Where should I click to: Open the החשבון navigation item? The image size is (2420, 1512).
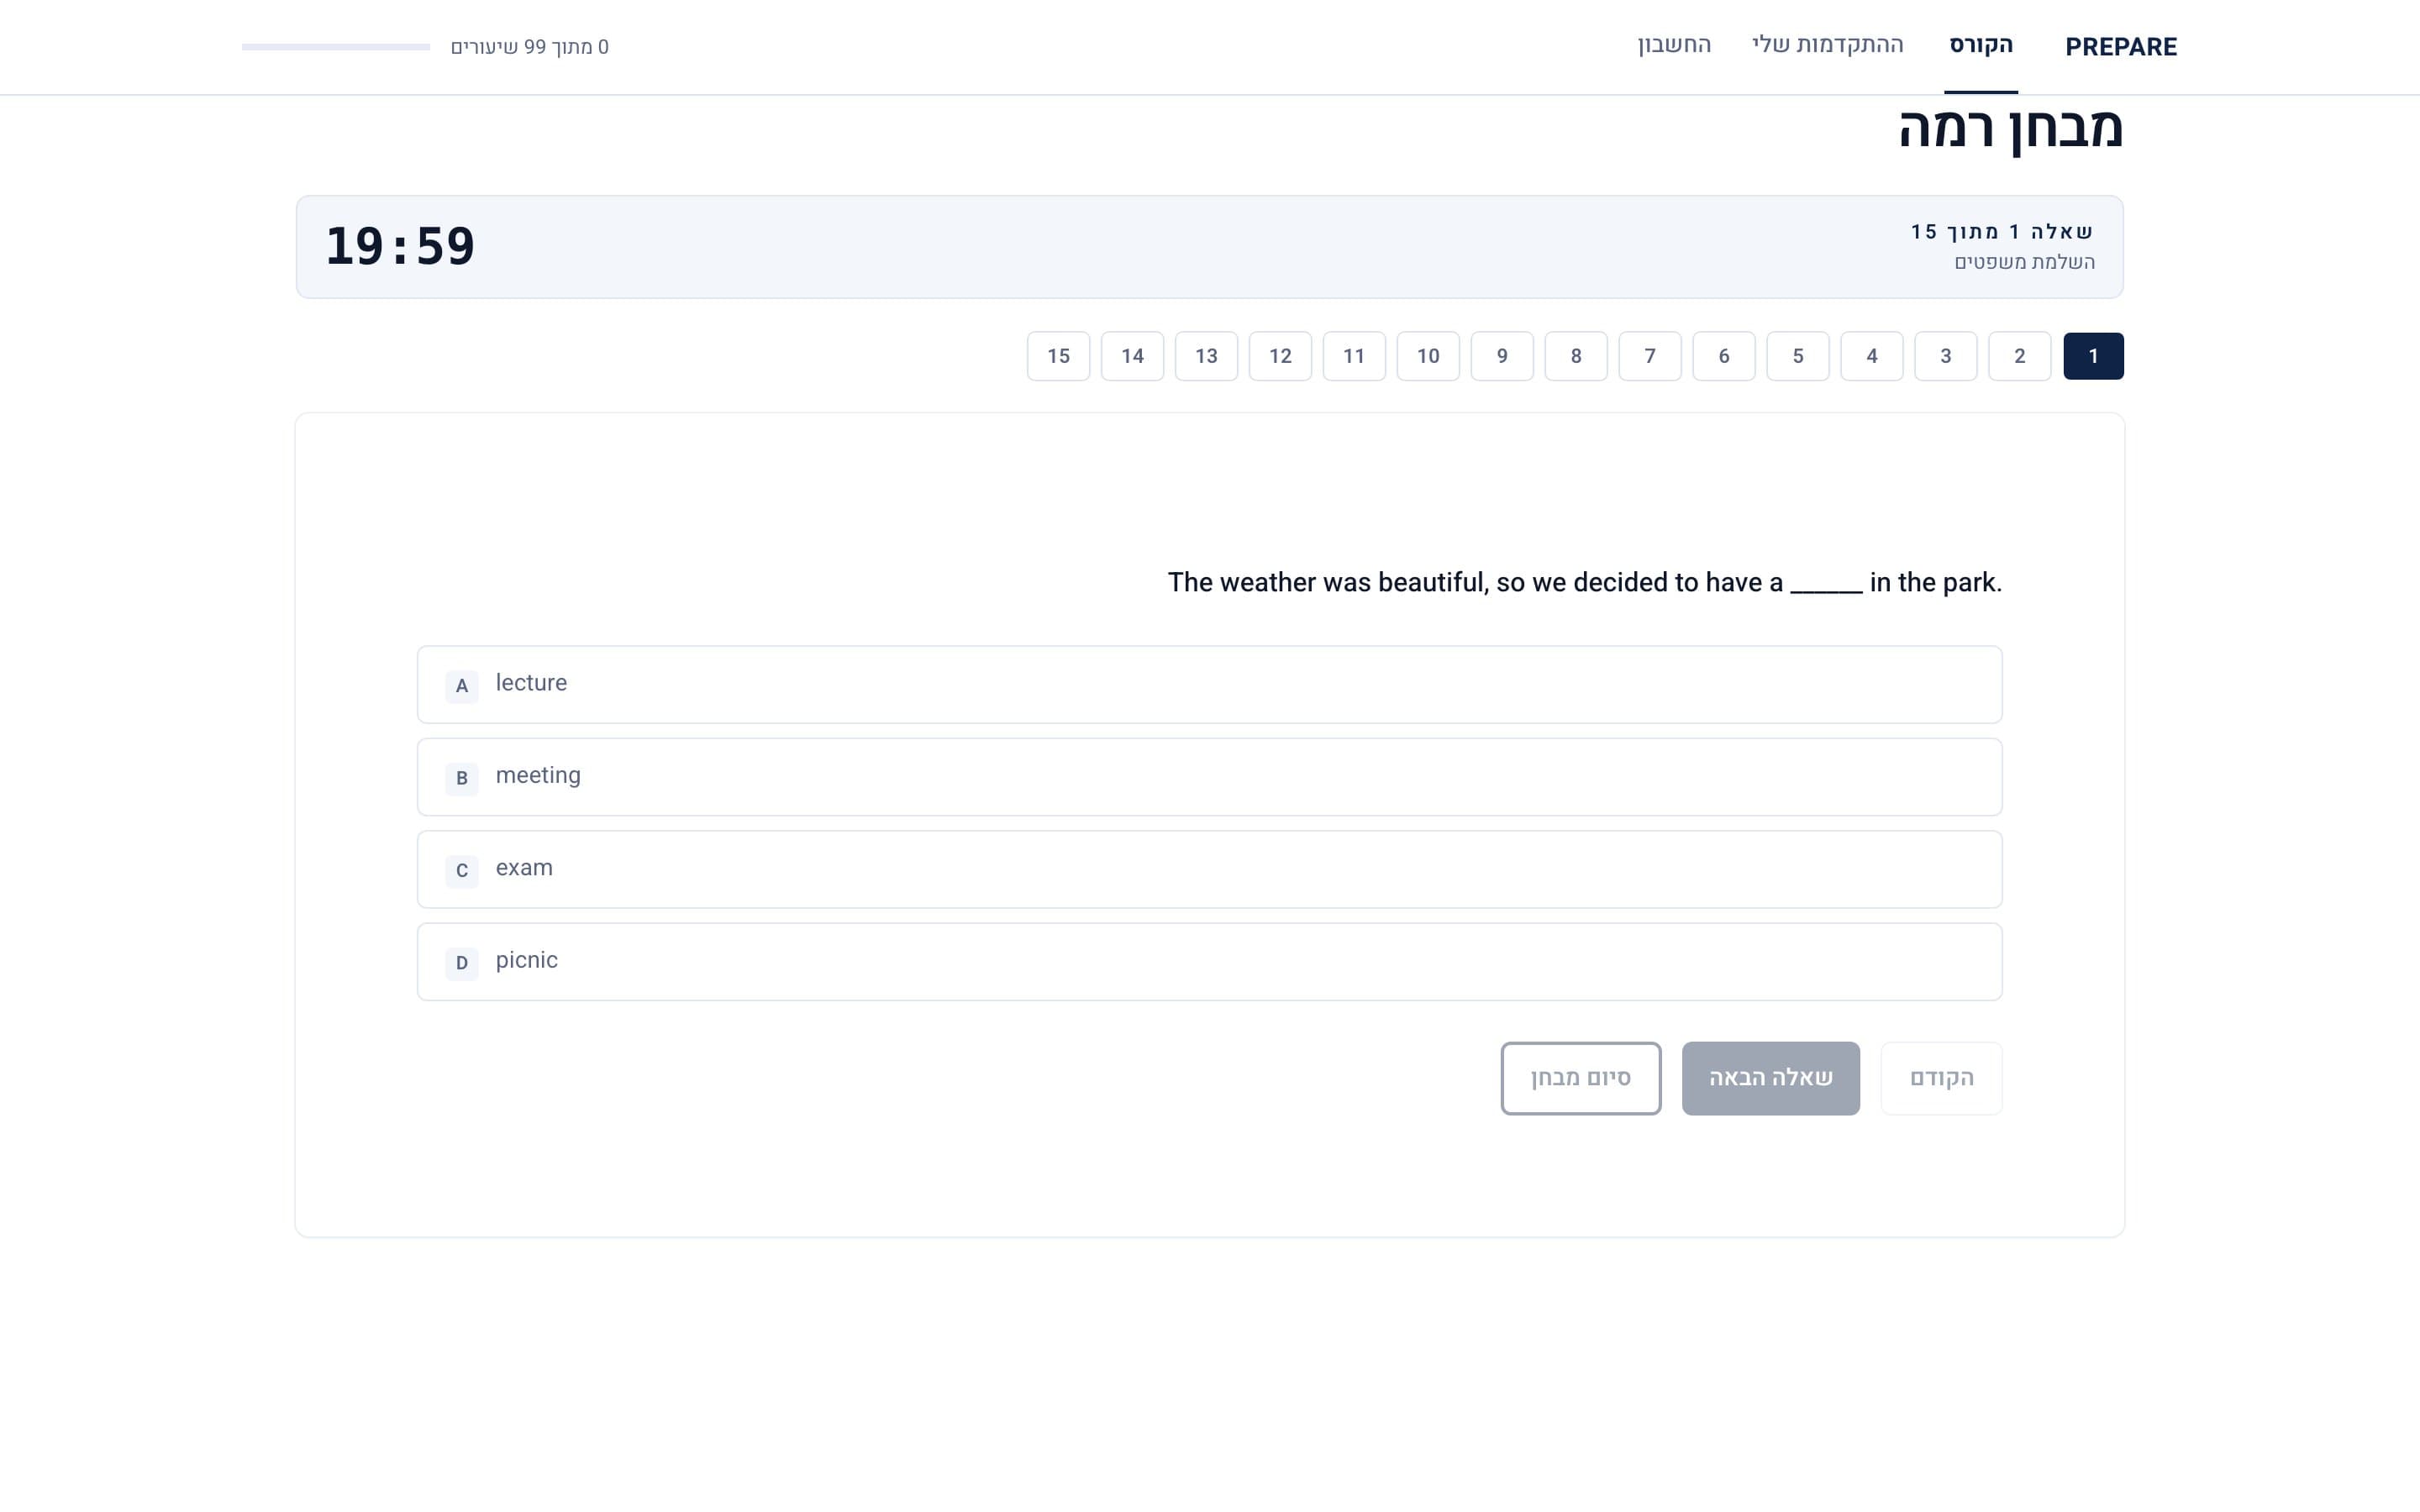point(1674,45)
